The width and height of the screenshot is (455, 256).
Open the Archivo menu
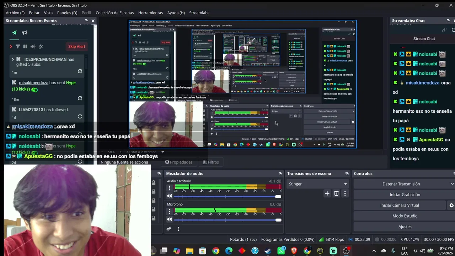pos(15,13)
